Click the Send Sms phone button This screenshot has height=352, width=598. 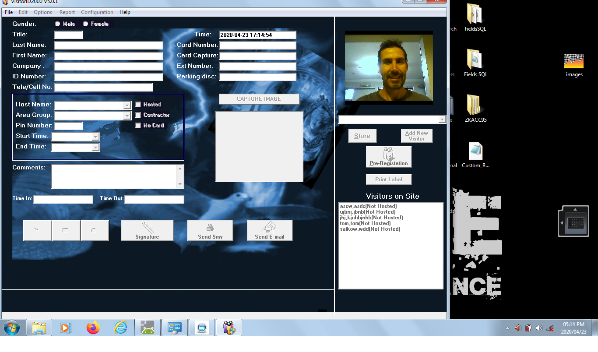(210, 230)
